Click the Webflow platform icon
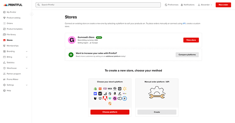 (95, 93)
